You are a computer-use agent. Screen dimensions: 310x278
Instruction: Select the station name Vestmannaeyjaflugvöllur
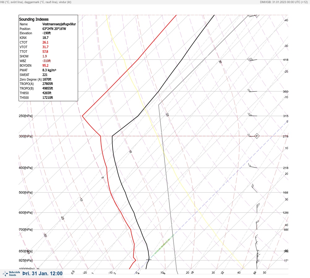click(59, 24)
